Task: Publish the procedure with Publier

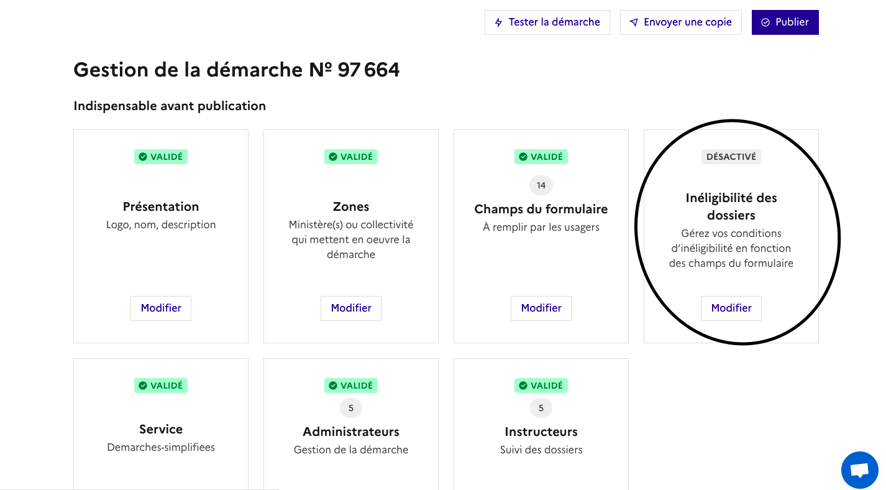Action: pos(785,22)
